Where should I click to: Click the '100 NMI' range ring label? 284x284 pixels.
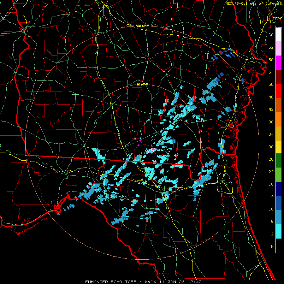(142, 26)
